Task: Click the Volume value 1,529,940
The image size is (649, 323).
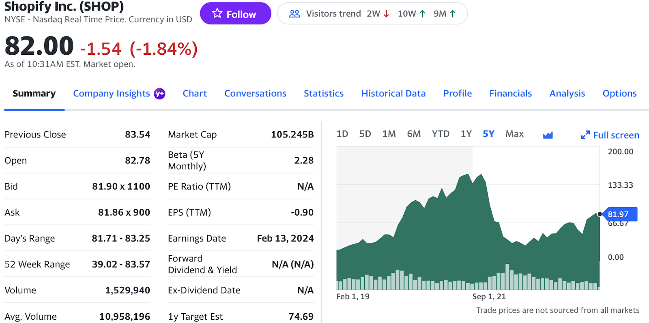Action: tap(128, 290)
